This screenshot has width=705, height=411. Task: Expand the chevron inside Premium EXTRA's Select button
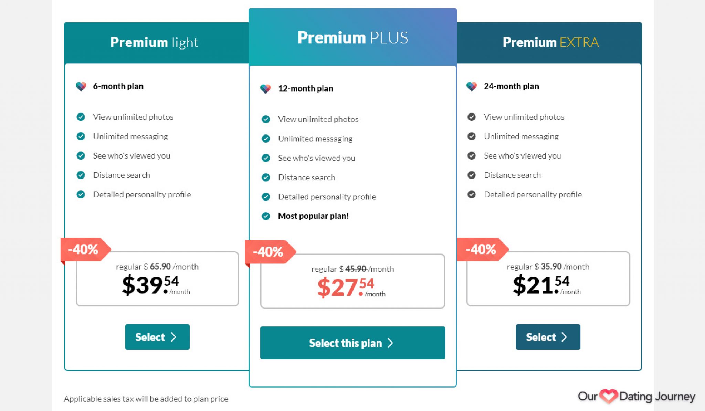click(x=565, y=337)
